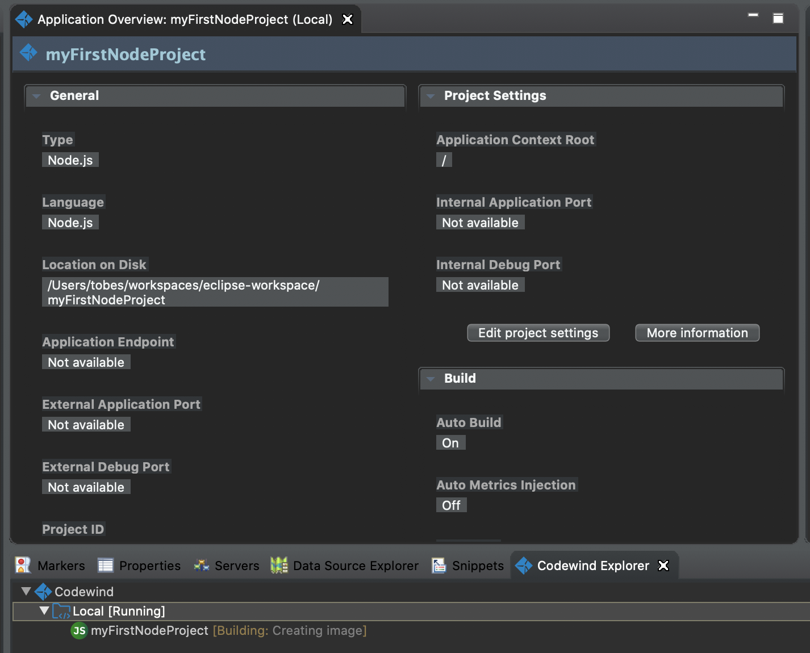Click the External Application Port value

pyautogui.click(x=86, y=425)
